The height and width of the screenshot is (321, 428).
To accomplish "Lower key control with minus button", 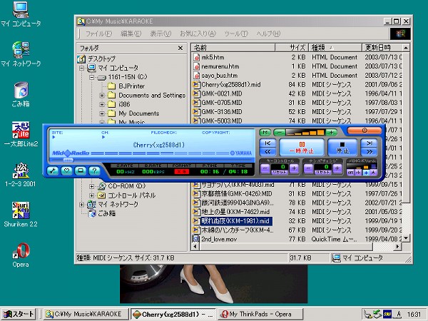I will (265, 168).
